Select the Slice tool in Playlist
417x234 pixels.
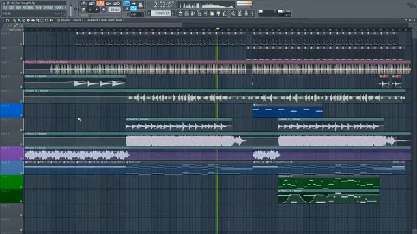click(x=38, y=20)
